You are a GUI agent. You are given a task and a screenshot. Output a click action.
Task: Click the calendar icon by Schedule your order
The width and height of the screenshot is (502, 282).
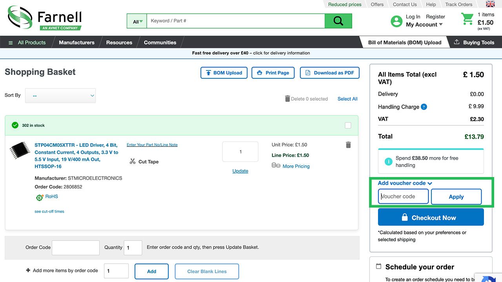pos(378,266)
